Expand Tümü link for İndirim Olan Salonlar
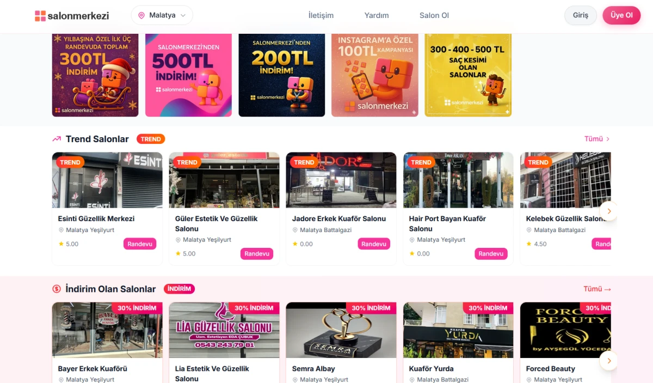 coord(597,289)
